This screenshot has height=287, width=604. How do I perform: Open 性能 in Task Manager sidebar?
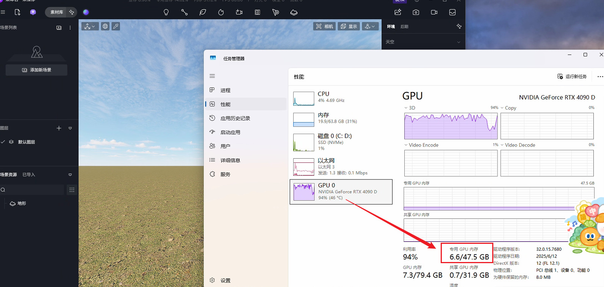point(246,104)
